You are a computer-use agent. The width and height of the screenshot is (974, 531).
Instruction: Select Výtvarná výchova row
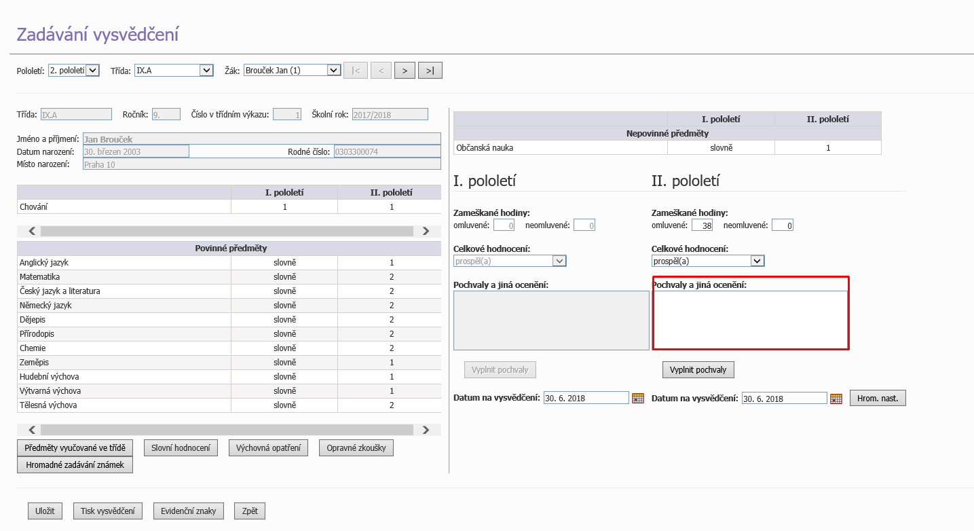(229, 391)
